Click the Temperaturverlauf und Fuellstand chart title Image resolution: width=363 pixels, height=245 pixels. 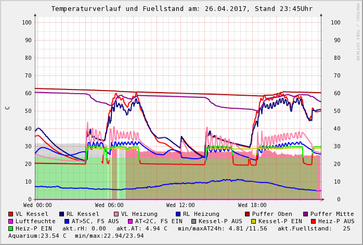click(181, 9)
